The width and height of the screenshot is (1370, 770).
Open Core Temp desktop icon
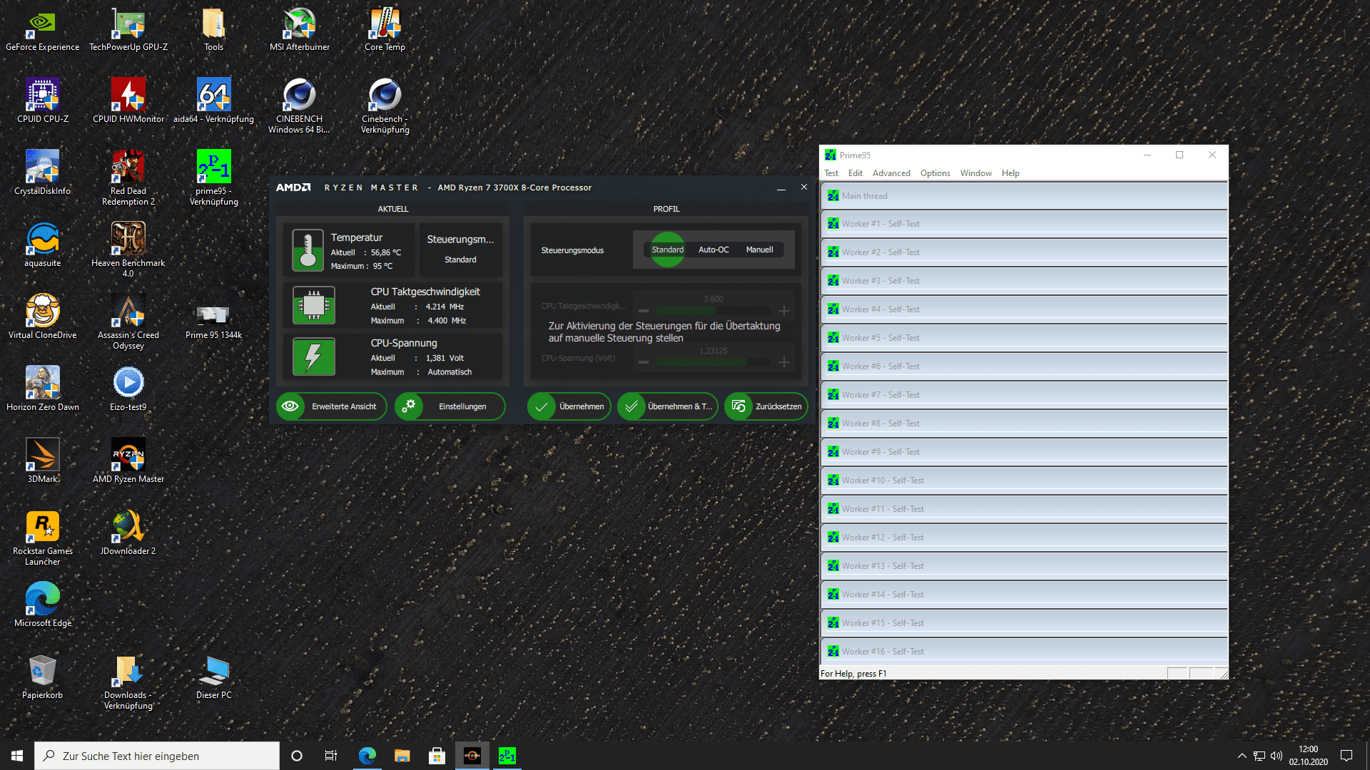[x=385, y=30]
